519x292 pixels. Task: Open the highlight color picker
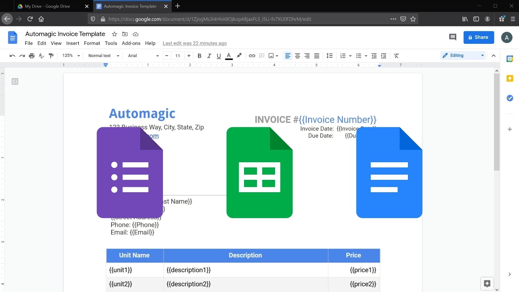coord(239,56)
